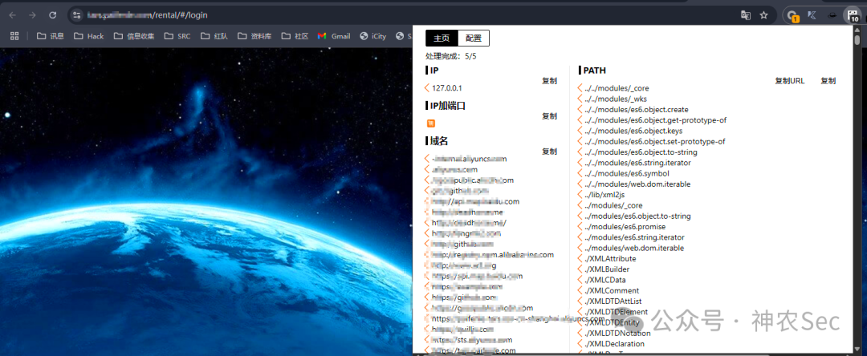Viewport: 867px width, 356px height.
Task: Click the K-shaped extension icon
Action: [x=812, y=15]
